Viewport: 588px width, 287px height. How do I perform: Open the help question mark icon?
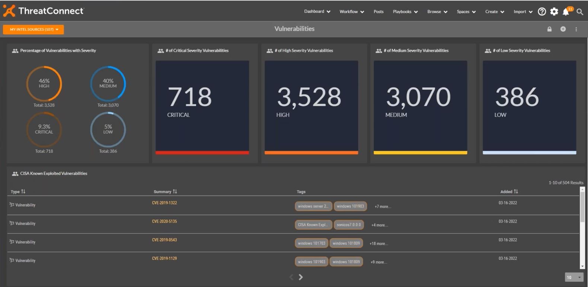tap(542, 12)
